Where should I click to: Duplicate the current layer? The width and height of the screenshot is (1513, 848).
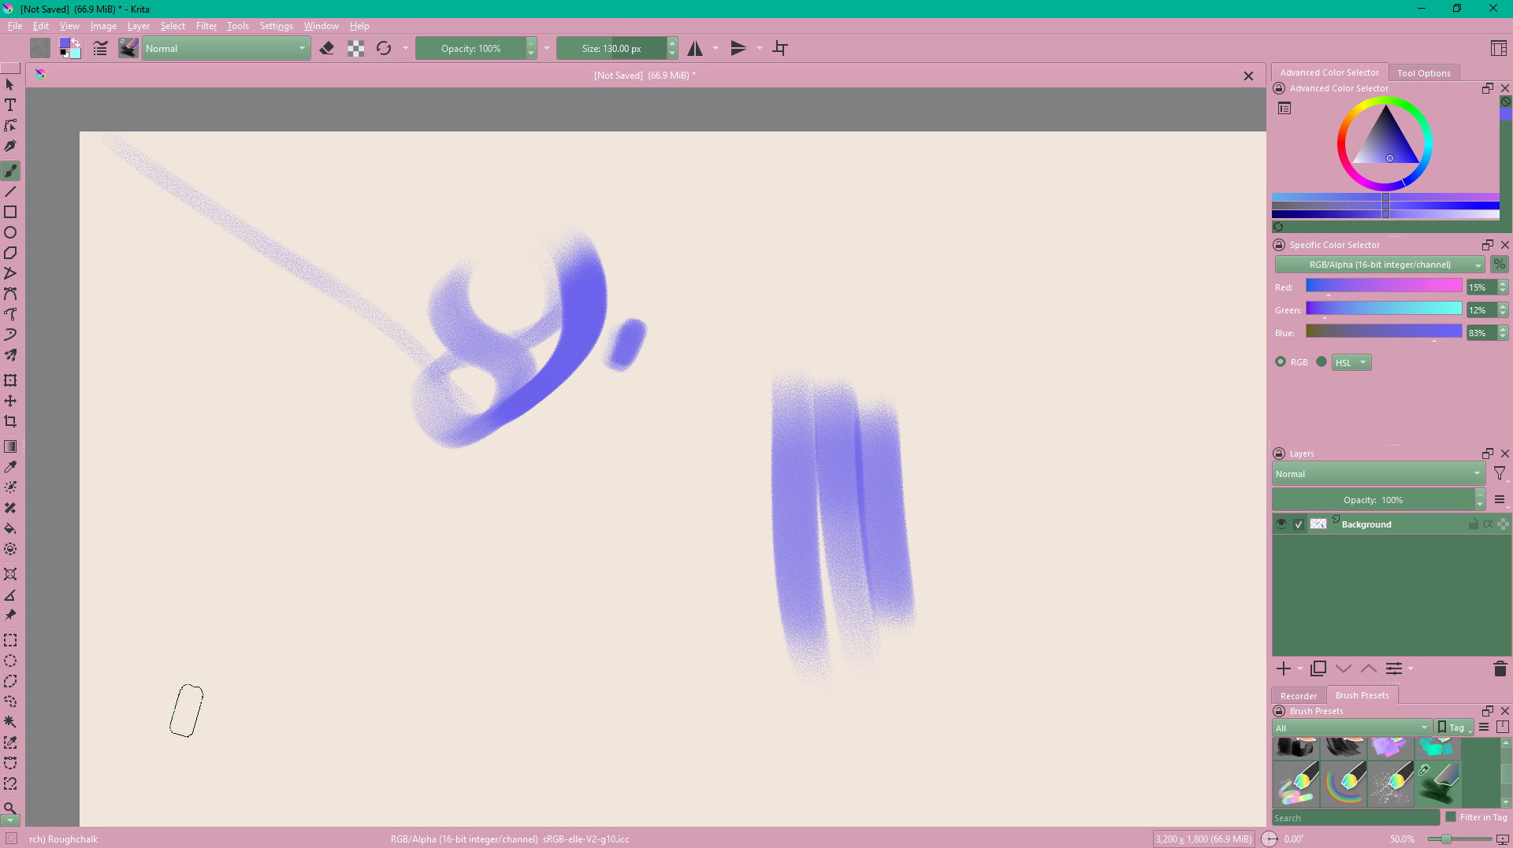pyautogui.click(x=1318, y=668)
